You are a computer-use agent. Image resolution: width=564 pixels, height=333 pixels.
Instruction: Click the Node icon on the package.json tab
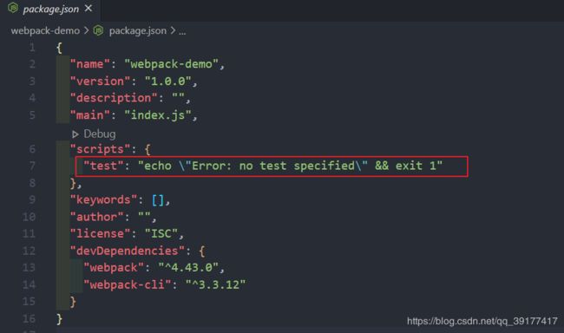pos(13,8)
